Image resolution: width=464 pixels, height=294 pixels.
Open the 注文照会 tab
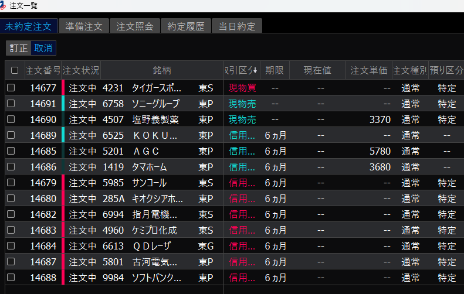click(x=134, y=26)
